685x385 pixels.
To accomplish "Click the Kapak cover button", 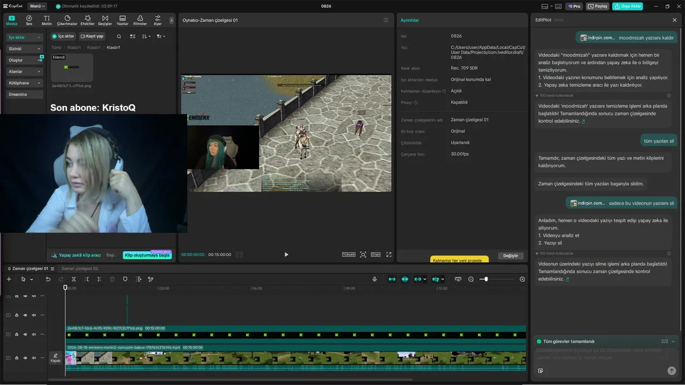I will coord(56,358).
